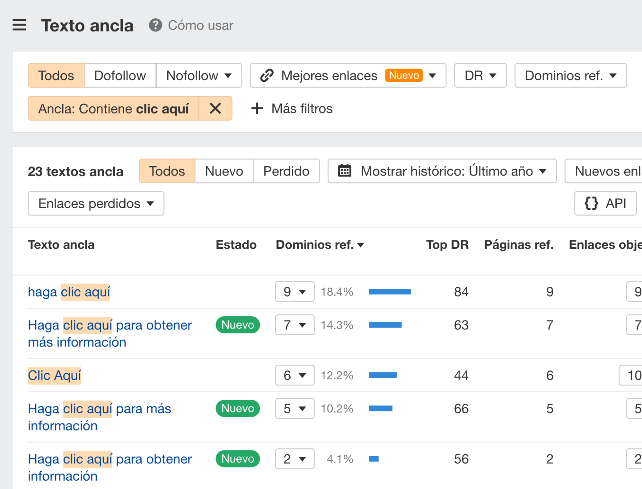Open the 'haga clic aquí' anchor text link
642x489 pixels.
[x=69, y=292]
